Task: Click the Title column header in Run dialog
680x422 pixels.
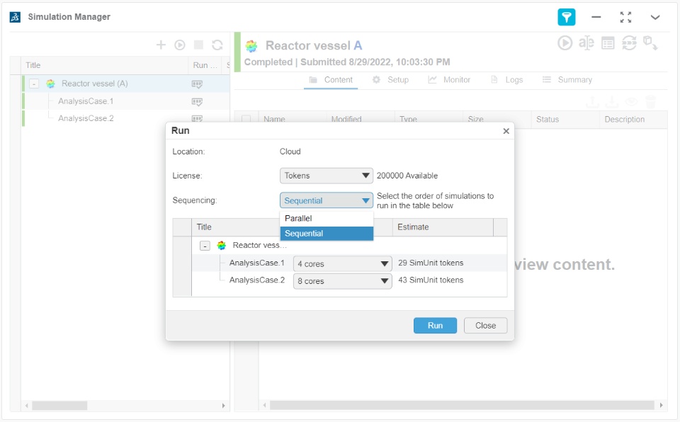Action: tap(237, 227)
